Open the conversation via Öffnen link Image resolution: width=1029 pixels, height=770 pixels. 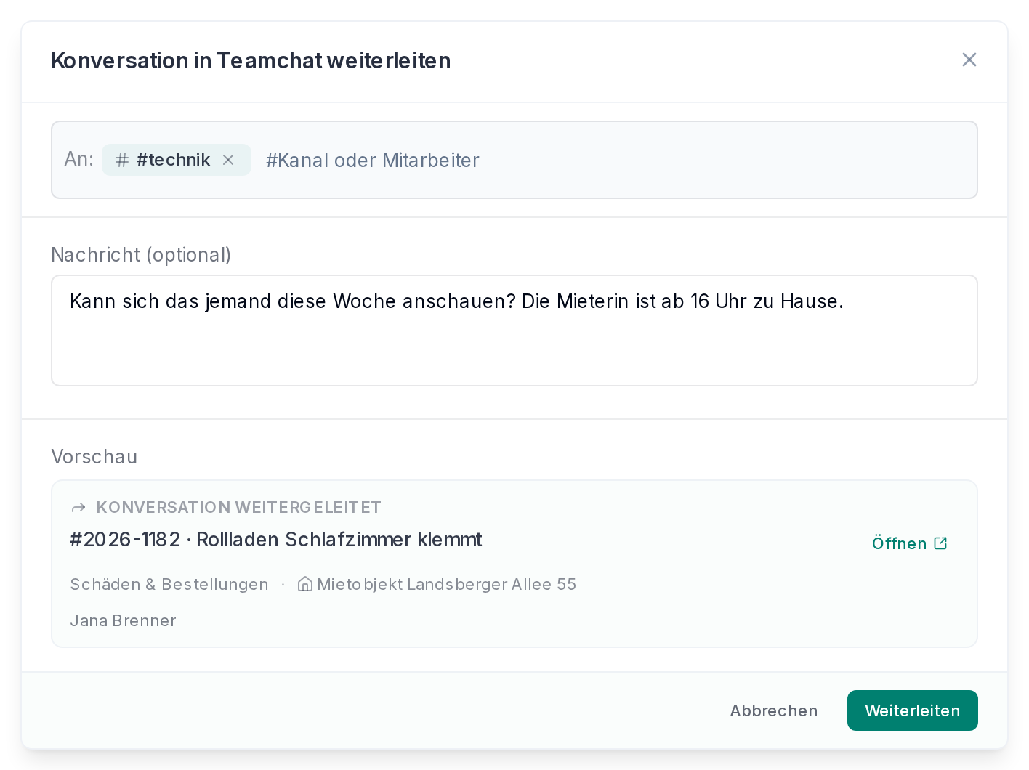pos(910,543)
